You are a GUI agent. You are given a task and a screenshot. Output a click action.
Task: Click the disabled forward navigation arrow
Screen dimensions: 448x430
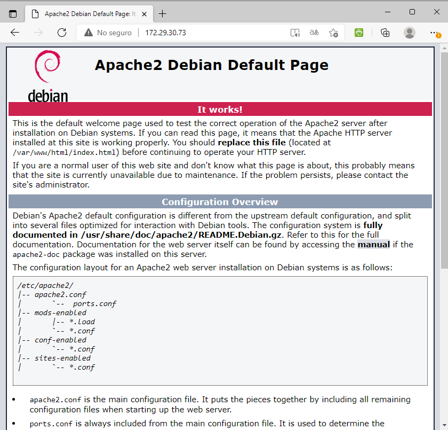pos(38,33)
